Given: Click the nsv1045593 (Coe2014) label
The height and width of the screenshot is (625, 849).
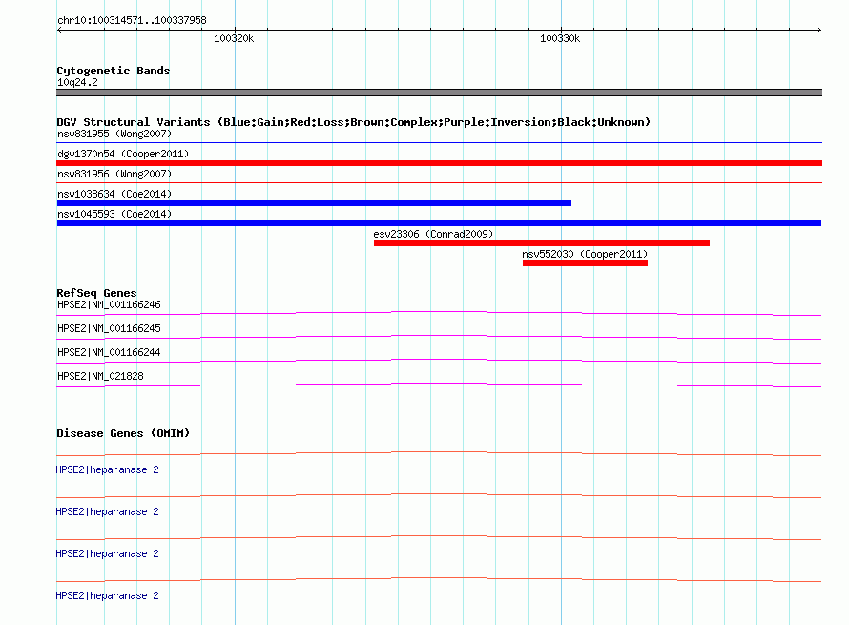Looking at the screenshot, I should 114,214.
